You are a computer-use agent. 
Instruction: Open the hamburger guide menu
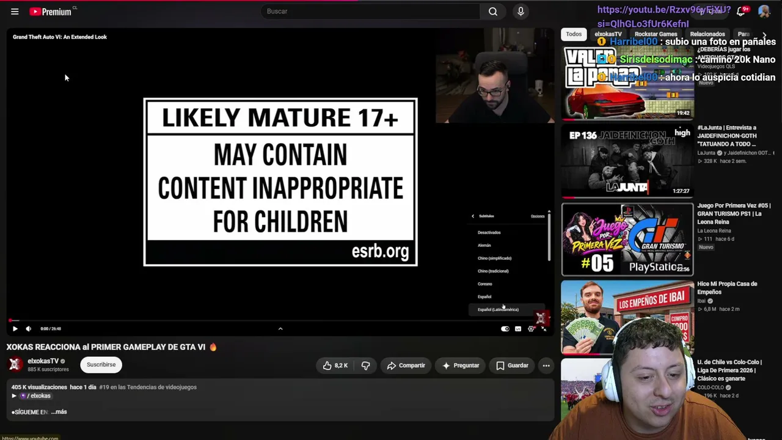(15, 12)
